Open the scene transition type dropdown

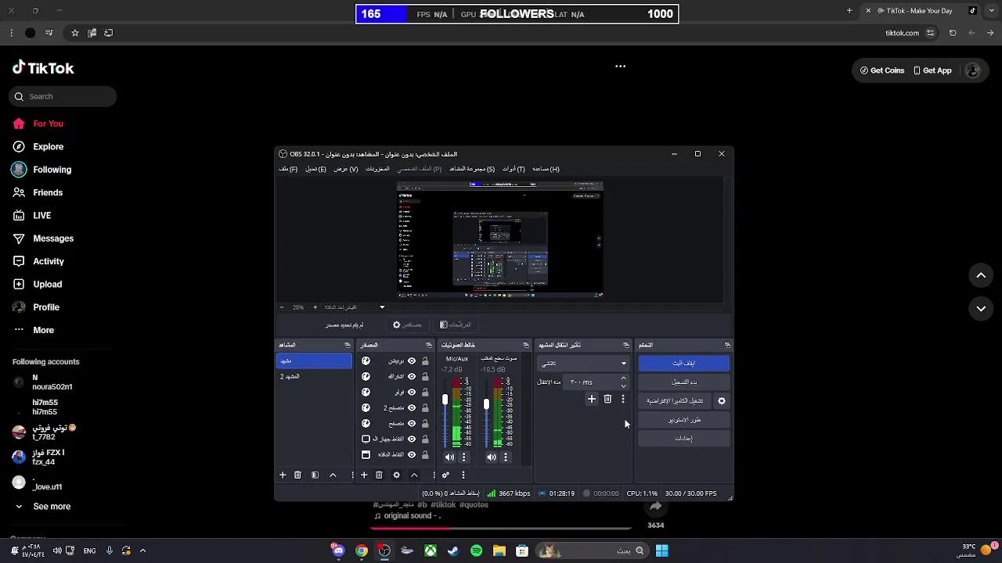pyautogui.click(x=583, y=363)
